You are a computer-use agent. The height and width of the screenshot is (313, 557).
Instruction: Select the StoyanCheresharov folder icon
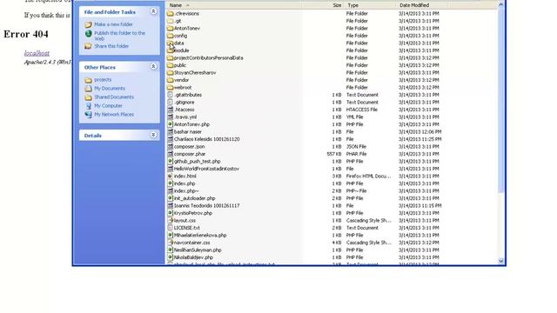pyautogui.click(x=171, y=73)
